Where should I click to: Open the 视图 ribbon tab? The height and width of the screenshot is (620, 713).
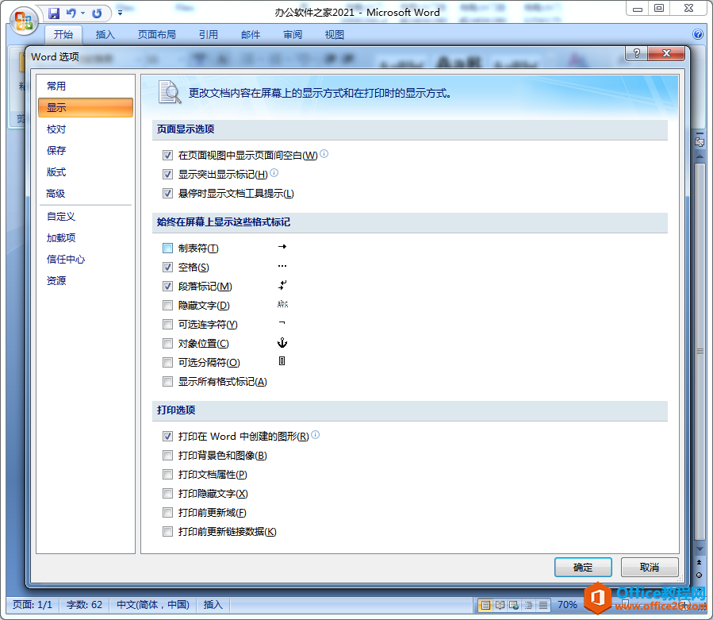[334, 35]
